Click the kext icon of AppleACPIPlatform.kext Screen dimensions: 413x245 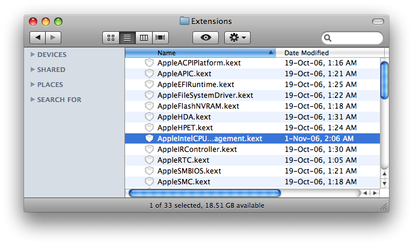149,62
